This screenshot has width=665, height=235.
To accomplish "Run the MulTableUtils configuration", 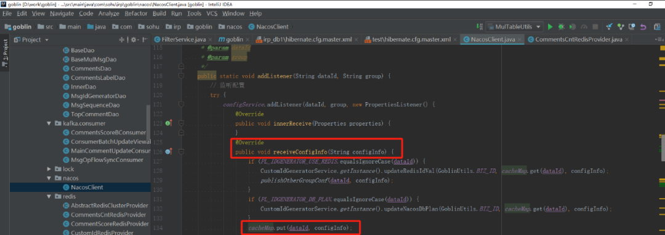I will [550, 26].
